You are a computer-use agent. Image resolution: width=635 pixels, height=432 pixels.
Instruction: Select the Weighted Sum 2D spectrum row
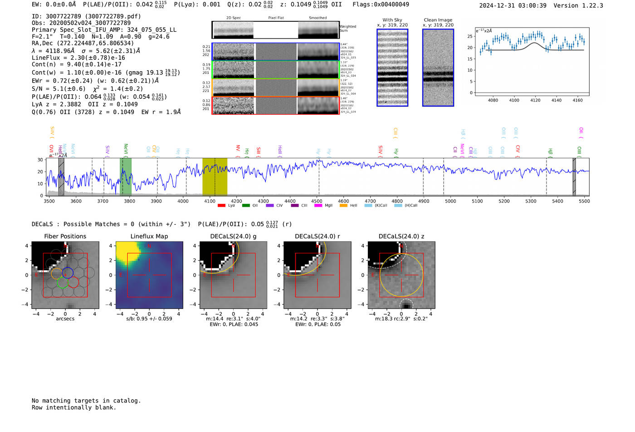[x=275, y=29]
